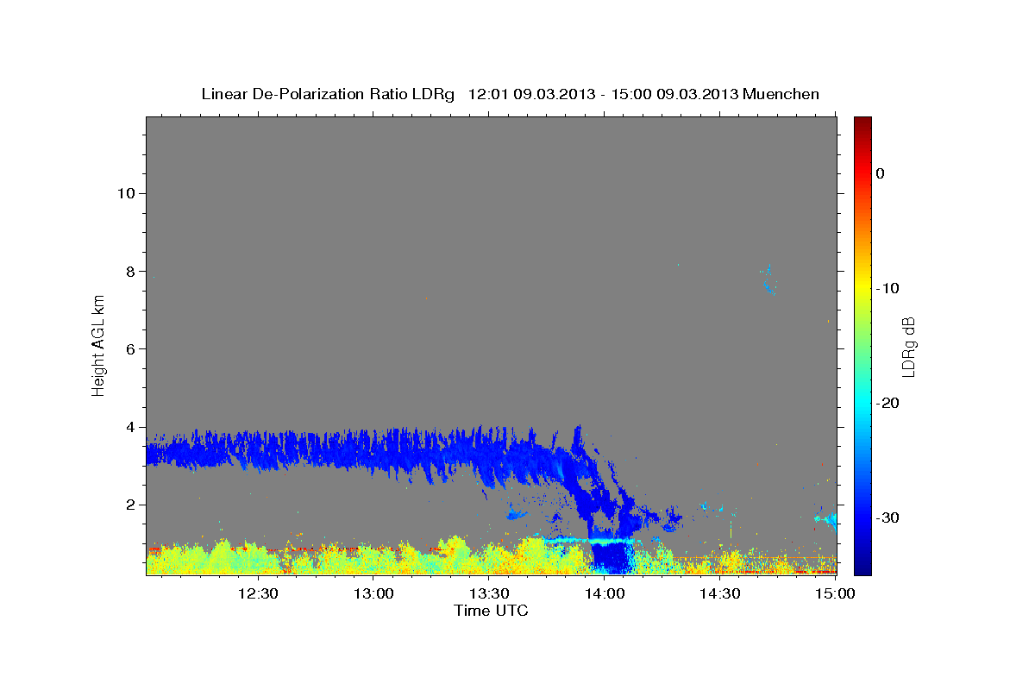
Task: Click the colorbar label '-30'
Action: (888, 517)
